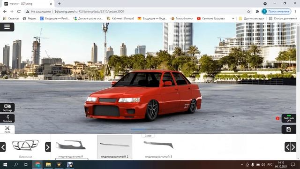This screenshot has width=300, height=169.
Task: Open the Входящие — Яндекс bookmark
Action: coord(152,18)
